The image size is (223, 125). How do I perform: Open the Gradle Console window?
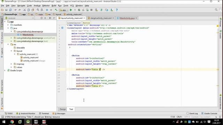click(209, 114)
